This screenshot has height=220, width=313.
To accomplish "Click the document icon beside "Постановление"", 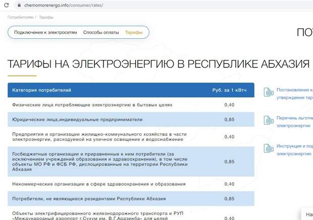I will (269, 93).
